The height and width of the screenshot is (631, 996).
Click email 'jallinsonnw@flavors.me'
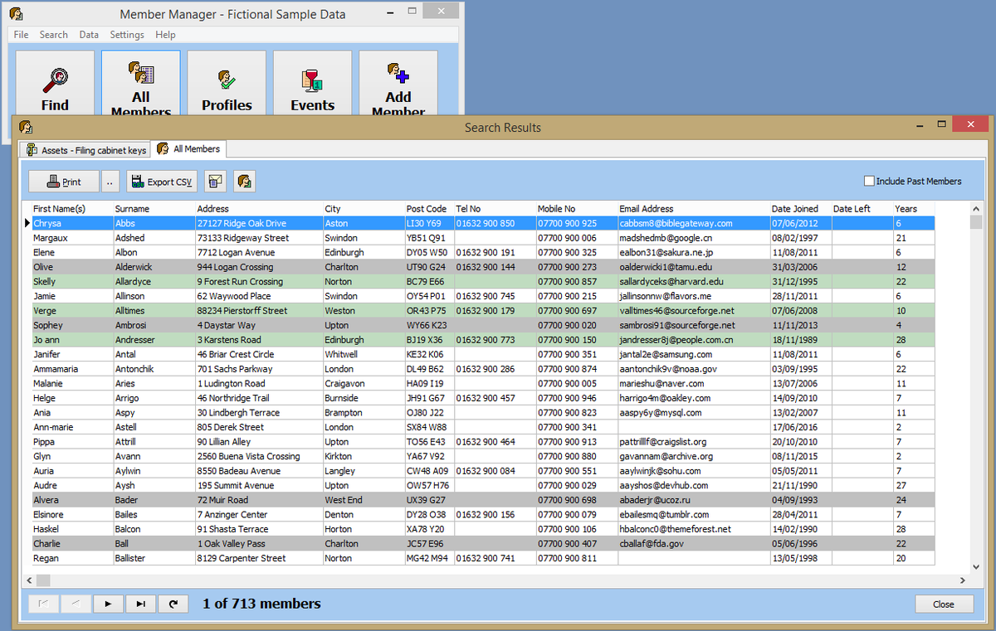pyautogui.click(x=665, y=296)
